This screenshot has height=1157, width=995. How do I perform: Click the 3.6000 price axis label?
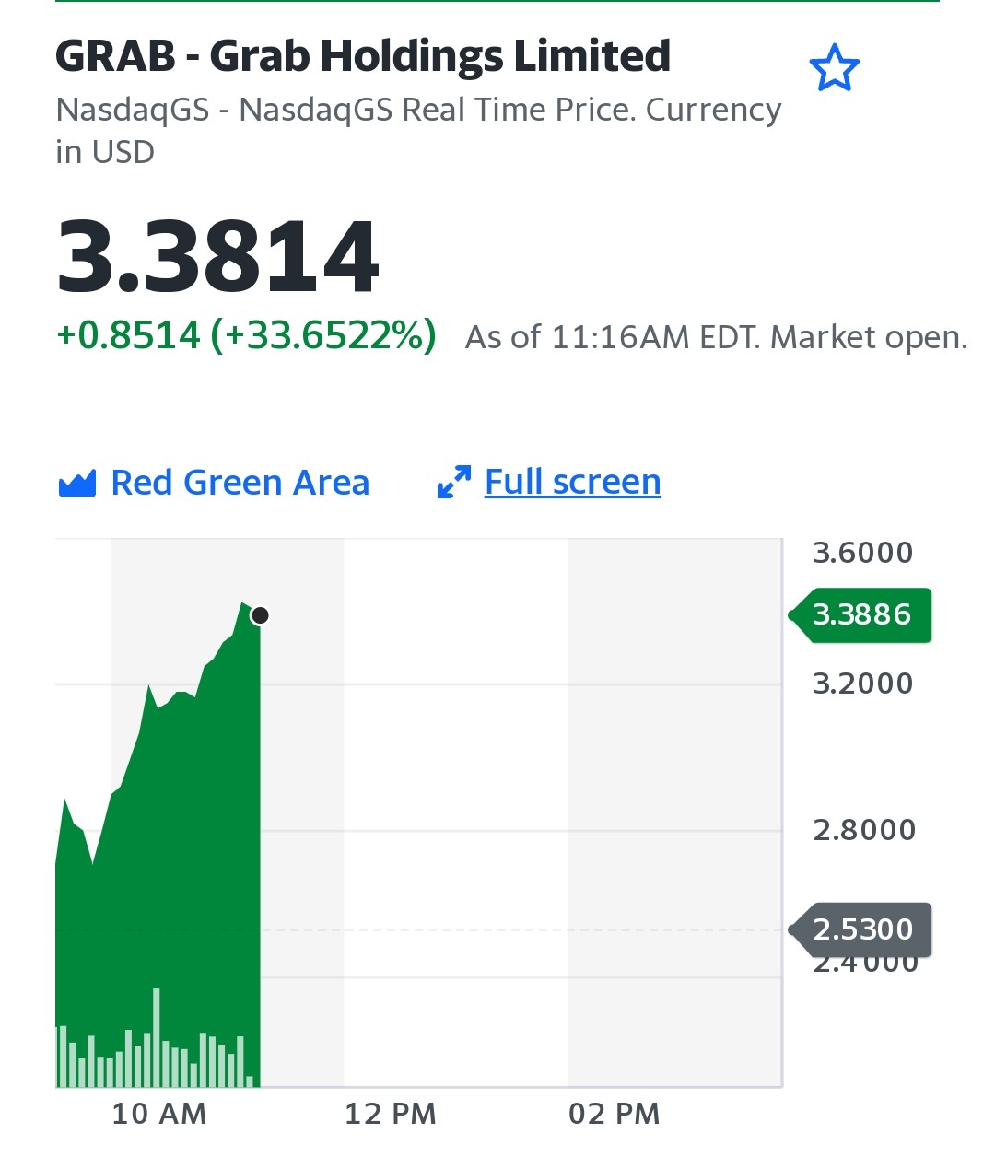pyautogui.click(x=863, y=553)
